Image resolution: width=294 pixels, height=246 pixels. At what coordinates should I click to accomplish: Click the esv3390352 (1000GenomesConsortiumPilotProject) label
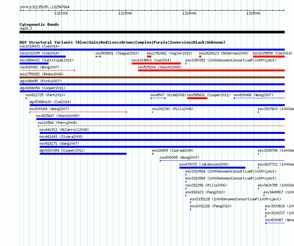coord(231,60)
